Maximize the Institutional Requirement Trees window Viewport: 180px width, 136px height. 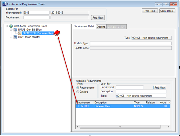pos(166,4)
